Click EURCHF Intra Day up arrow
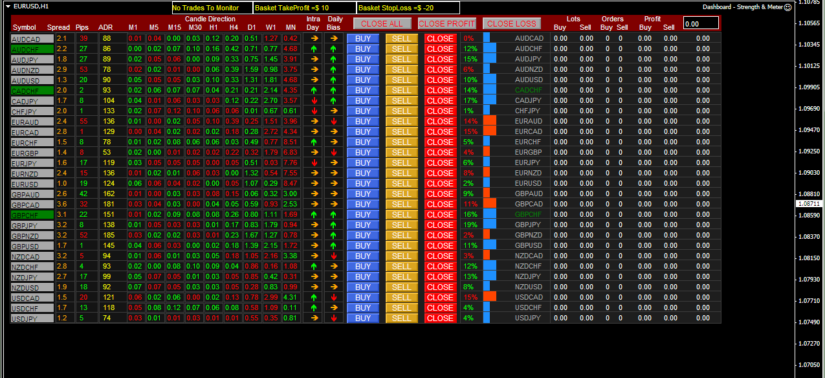This screenshot has width=825, height=378. click(x=314, y=142)
